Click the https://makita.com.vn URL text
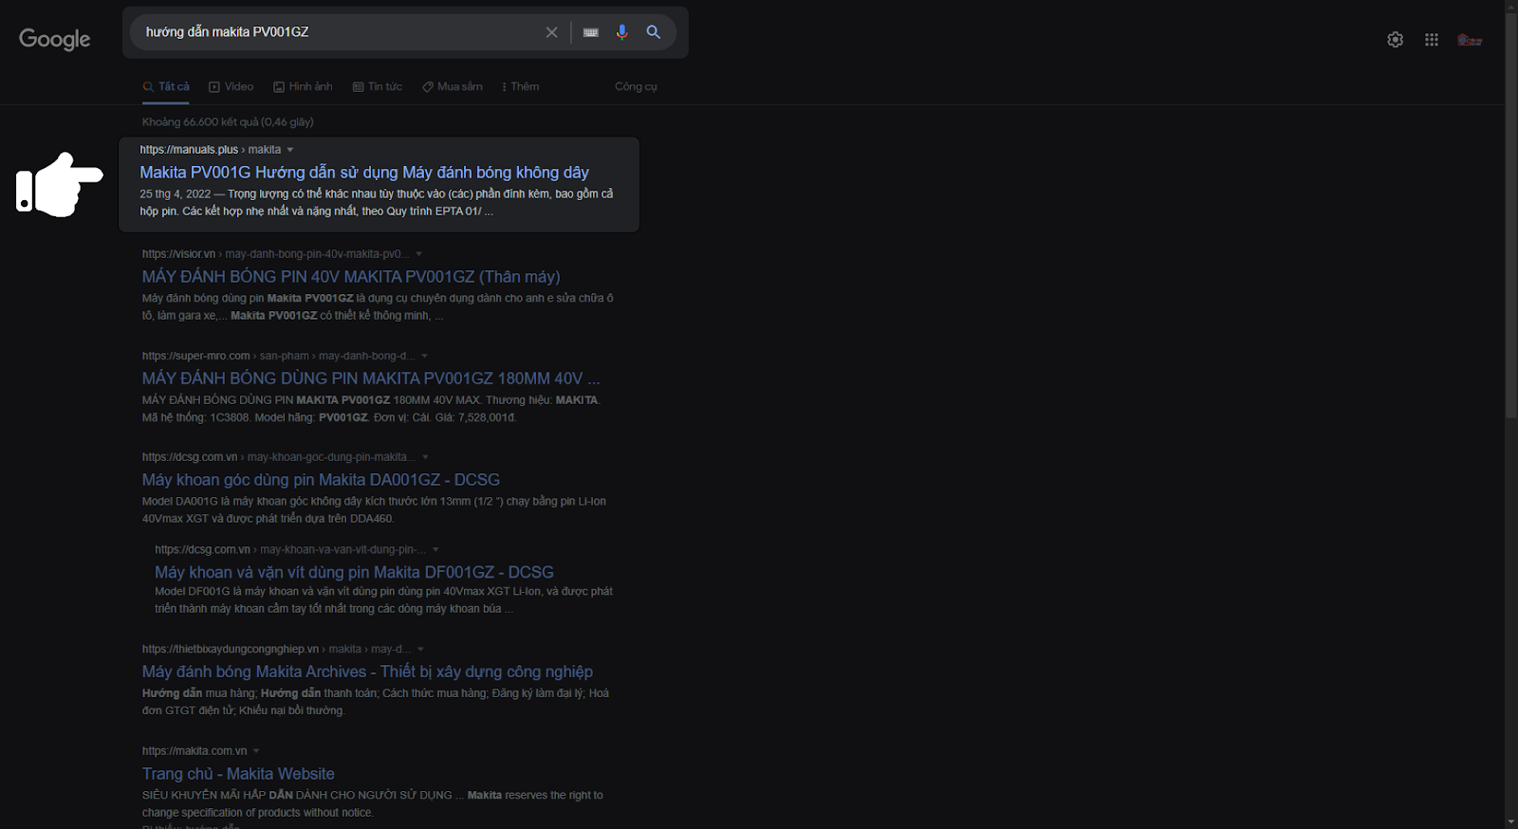1518x829 pixels. [194, 751]
